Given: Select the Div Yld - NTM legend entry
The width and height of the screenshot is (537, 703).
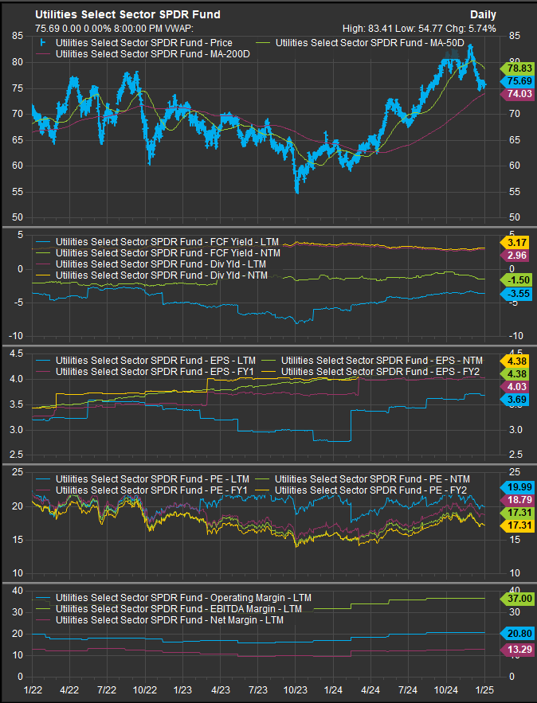Looking at the screenshot, I should (x=152, y=275).
